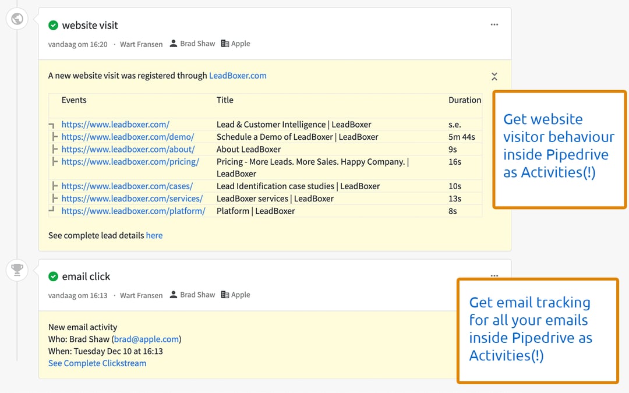Click the building icon in the website visit row
629x393 pixels.
click(x=225, y=43)
